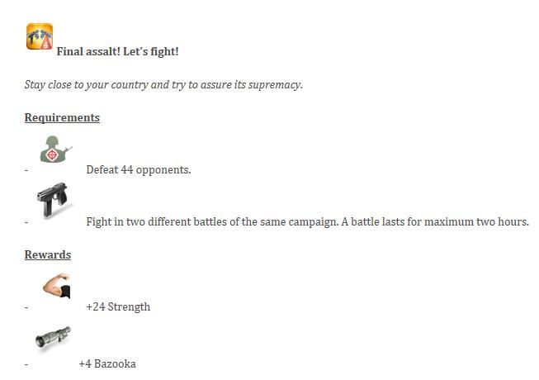Click the dash before the bazooka reward

[x=26, y=364]
